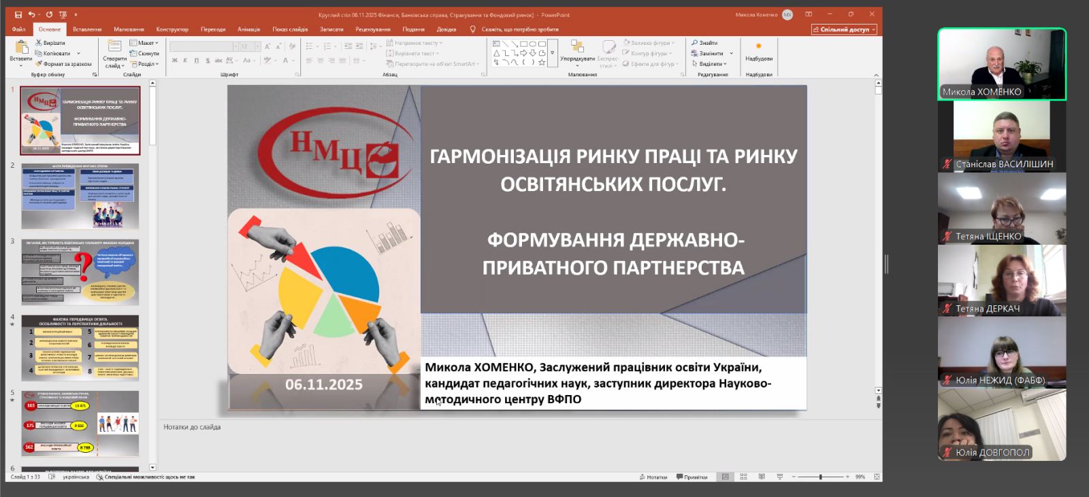Adjust the zoom slider in status bar
Screen dimensions: 1089x497
pos(821,477)
